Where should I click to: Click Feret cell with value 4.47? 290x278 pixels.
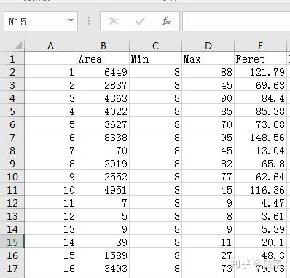[261, 203]
